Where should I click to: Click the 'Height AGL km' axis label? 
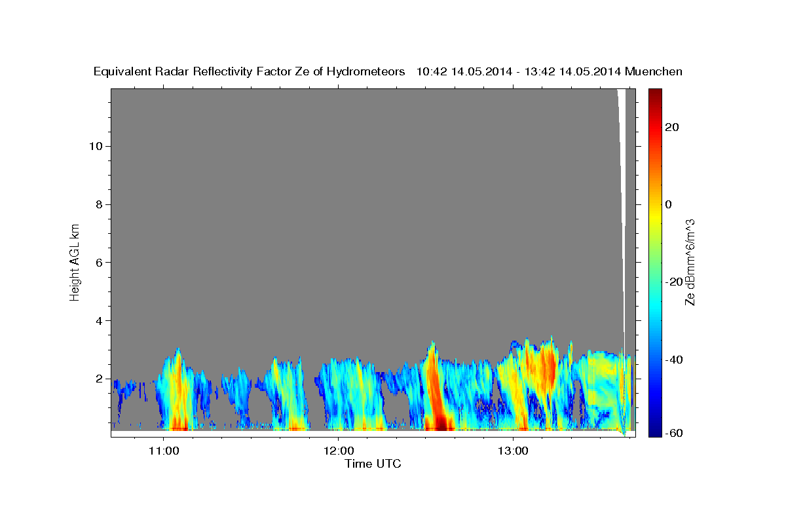click(x=75, y=261)
